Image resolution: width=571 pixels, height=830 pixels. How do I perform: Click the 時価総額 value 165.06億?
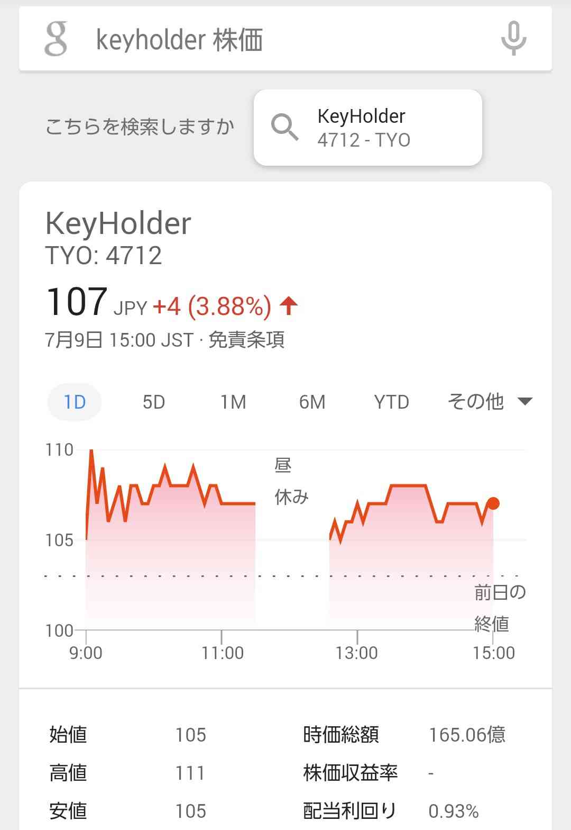coord(467,734)
